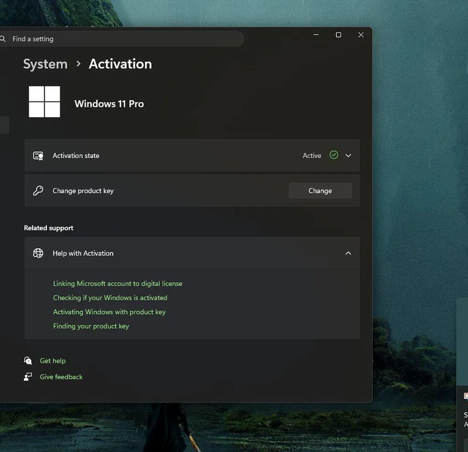Viewport: 468px width, 452px height.
Task: Click the green Active checkmark icon
Action: (334, 155)
